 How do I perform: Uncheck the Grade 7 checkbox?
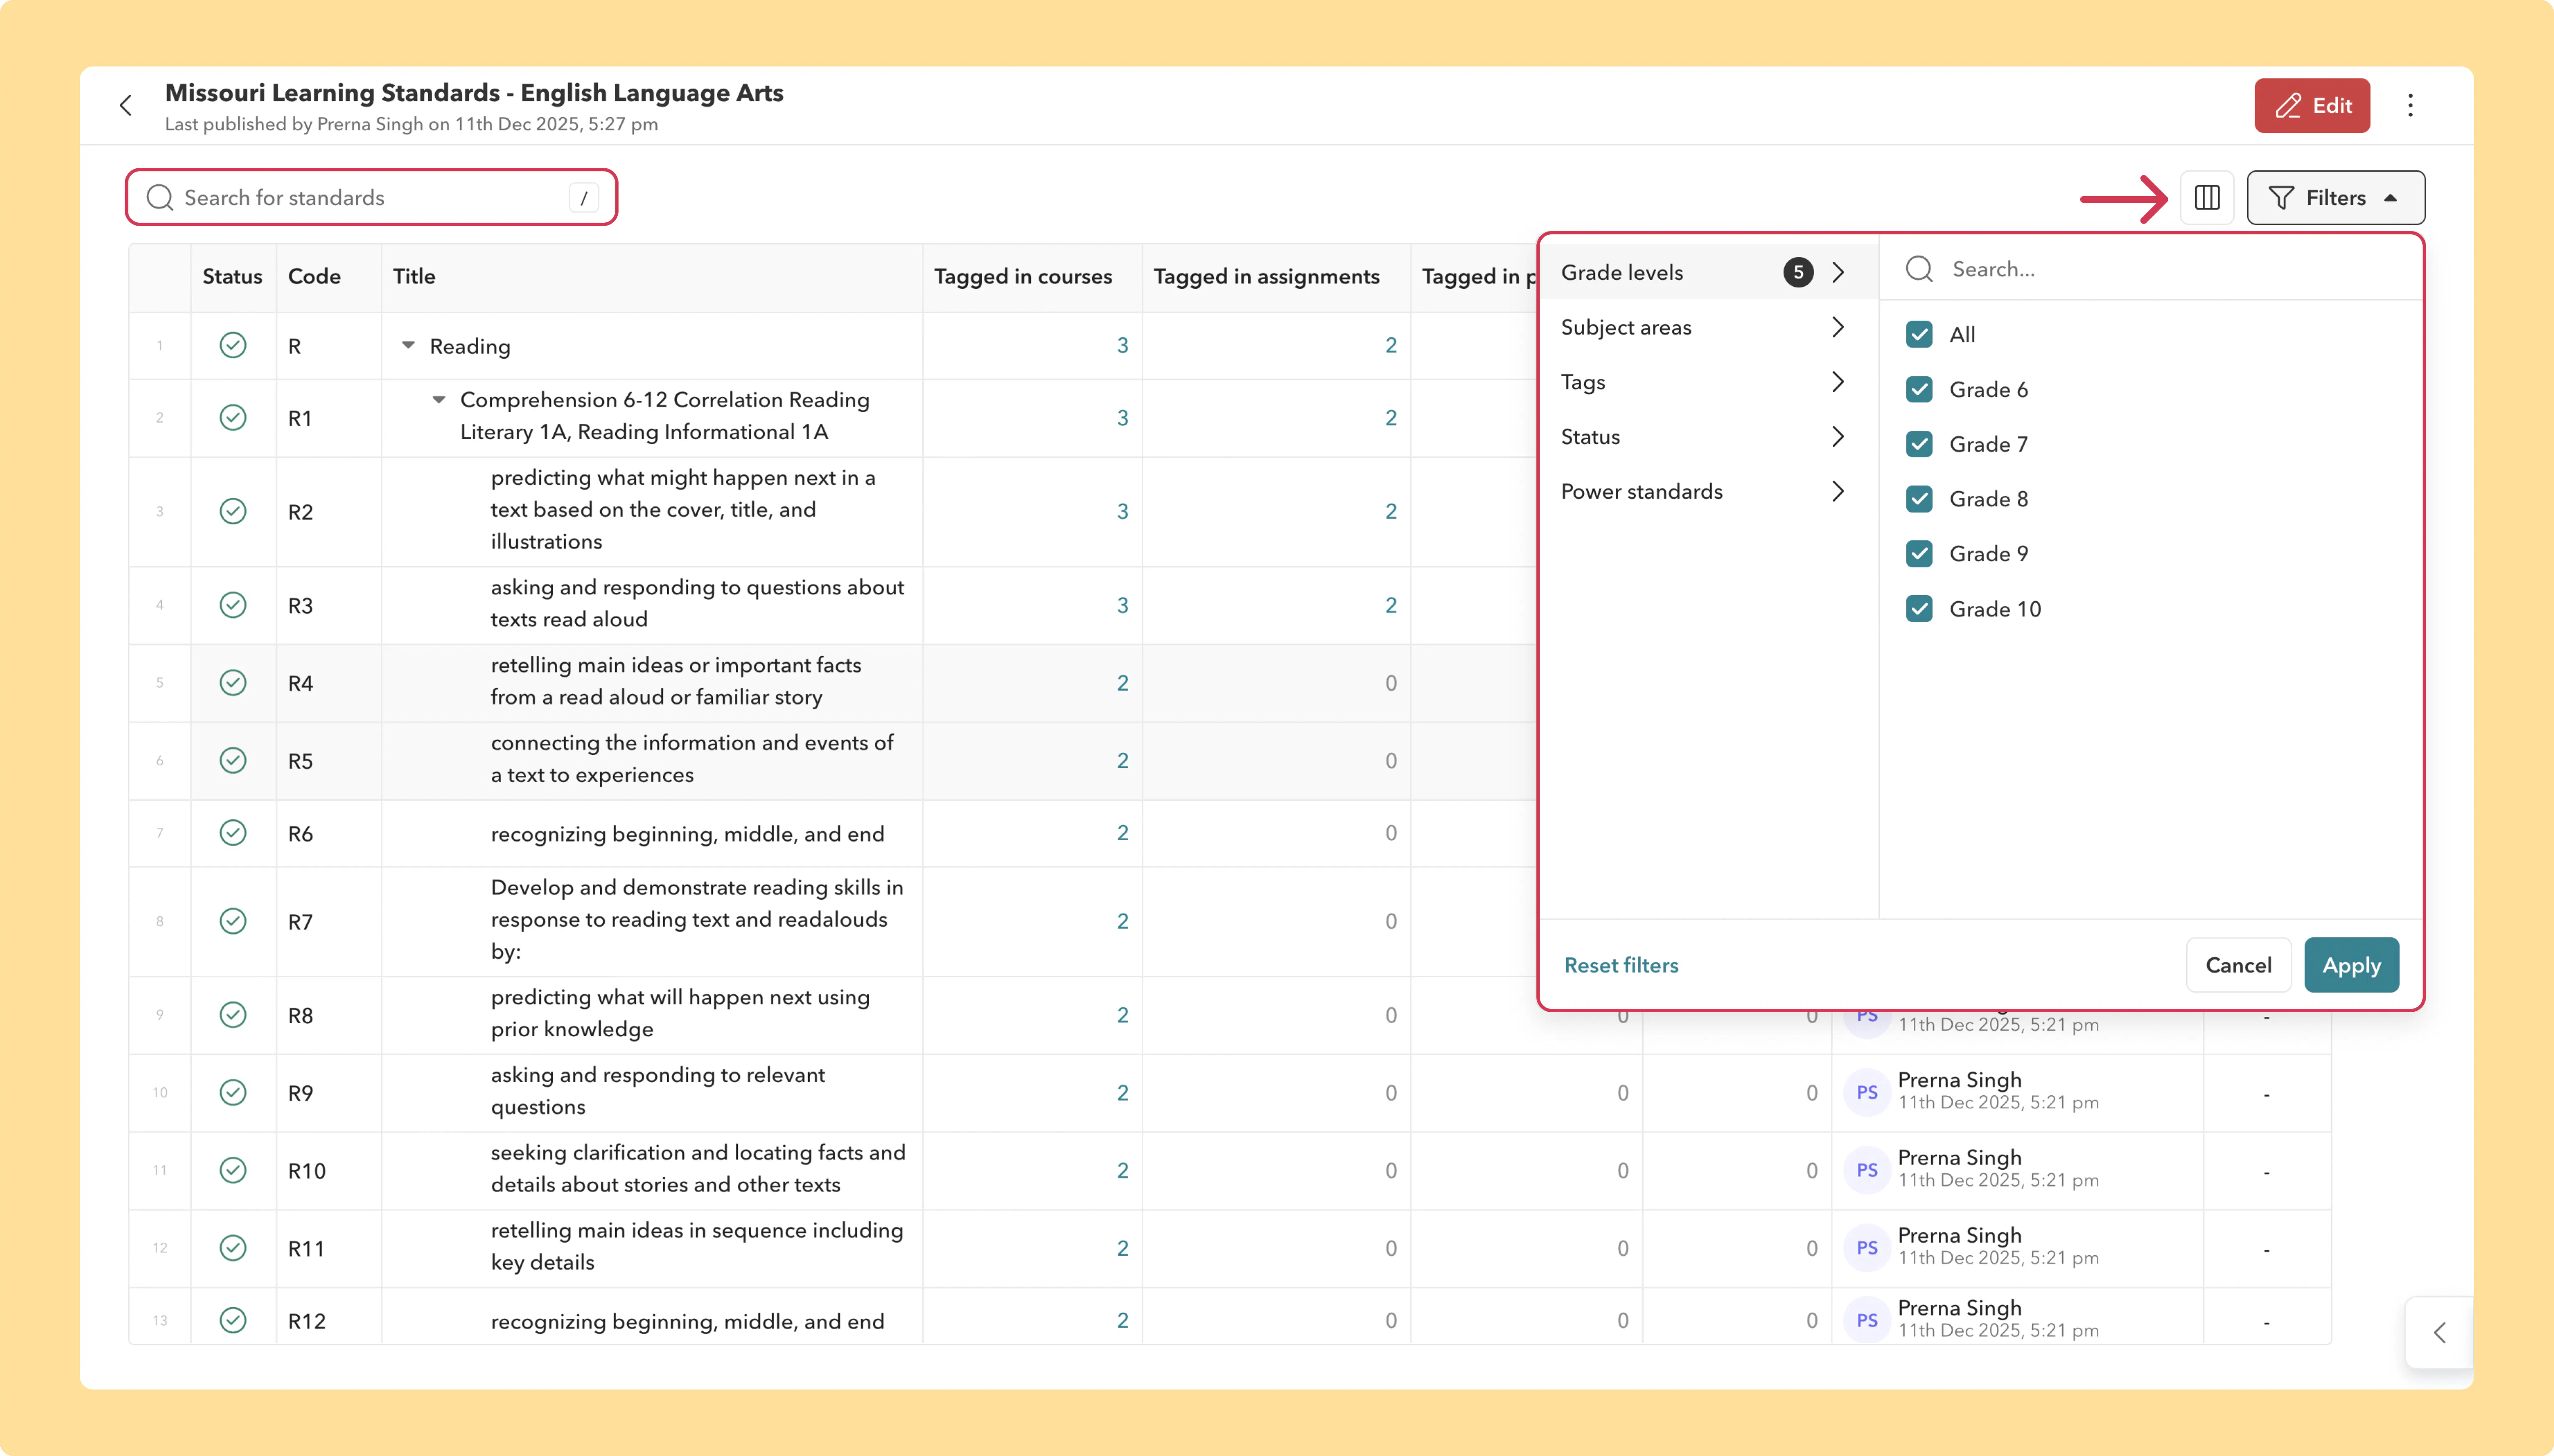point(1919,444)
